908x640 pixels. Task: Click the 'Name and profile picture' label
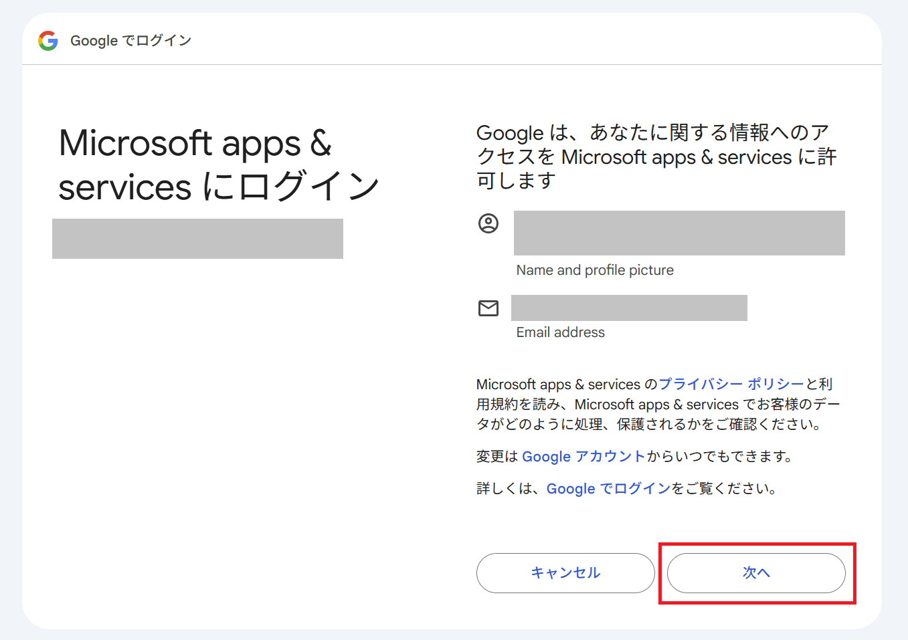pos(595,270)
